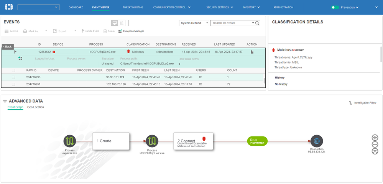
Task: Switch to process view icon
Action: 122,23
